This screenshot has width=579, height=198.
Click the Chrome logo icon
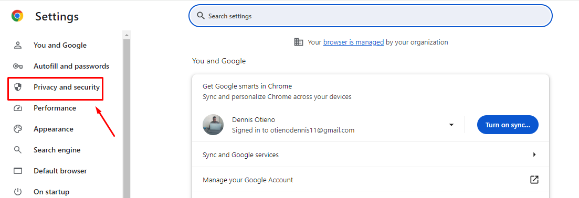pos(17,16)
